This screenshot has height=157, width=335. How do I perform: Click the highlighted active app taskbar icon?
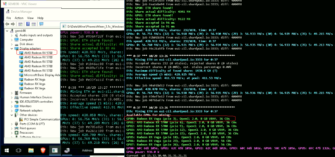(55, 151)
